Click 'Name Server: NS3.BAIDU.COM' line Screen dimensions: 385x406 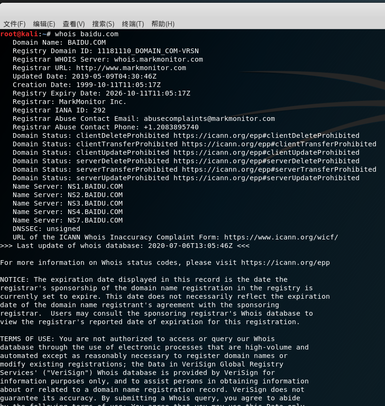(68, 204)
